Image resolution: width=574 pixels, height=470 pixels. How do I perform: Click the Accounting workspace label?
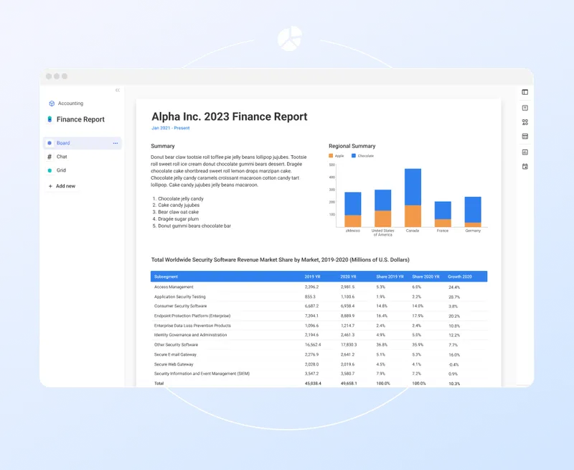coord(70,103)
